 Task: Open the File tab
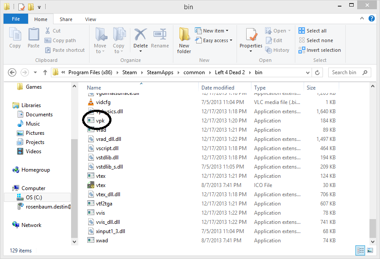pyautogui.click(x=16, y=19)
